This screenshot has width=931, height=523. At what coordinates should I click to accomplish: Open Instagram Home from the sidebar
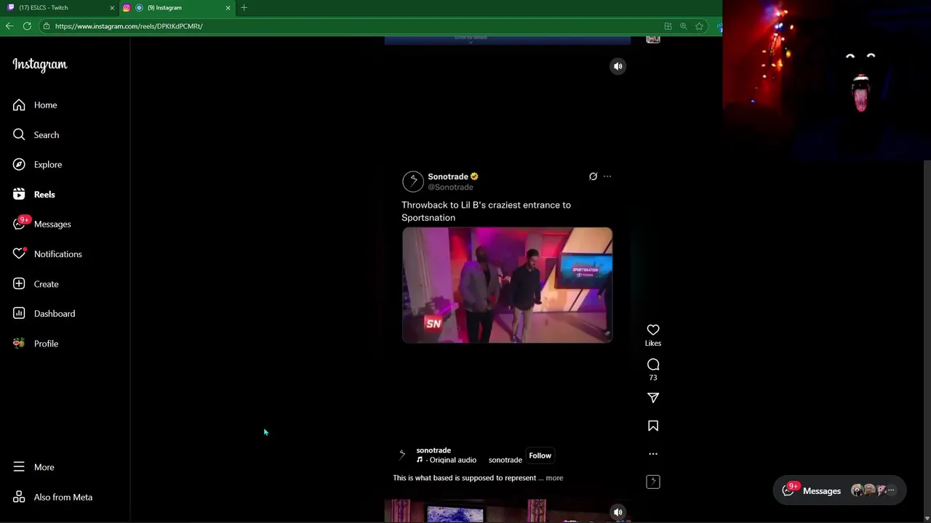(45, 105)
